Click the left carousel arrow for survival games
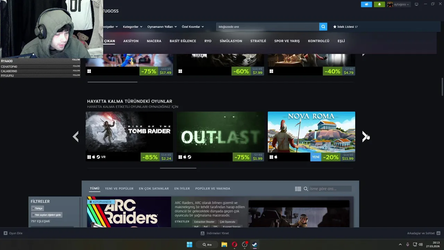 76,136
